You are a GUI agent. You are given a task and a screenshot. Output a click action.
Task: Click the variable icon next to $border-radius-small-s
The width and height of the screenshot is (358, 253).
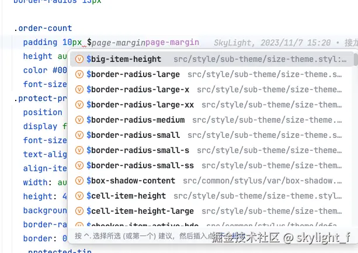(79, 151)
